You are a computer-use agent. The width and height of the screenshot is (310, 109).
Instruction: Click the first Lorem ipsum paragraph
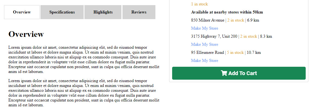84,60
